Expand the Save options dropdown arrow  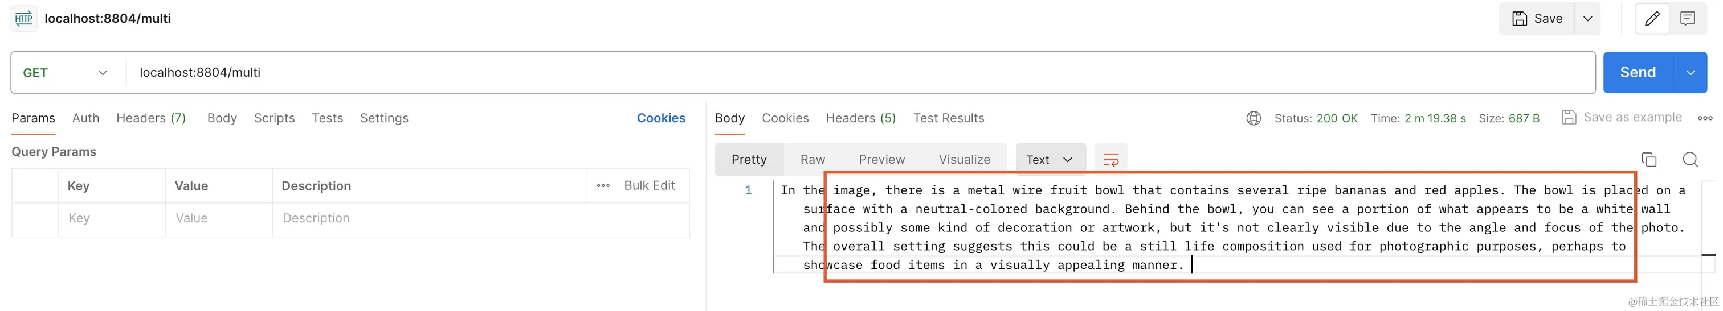(1587, 19)
